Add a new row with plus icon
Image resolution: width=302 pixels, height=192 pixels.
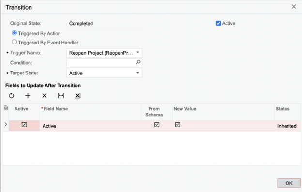[28, 96]
